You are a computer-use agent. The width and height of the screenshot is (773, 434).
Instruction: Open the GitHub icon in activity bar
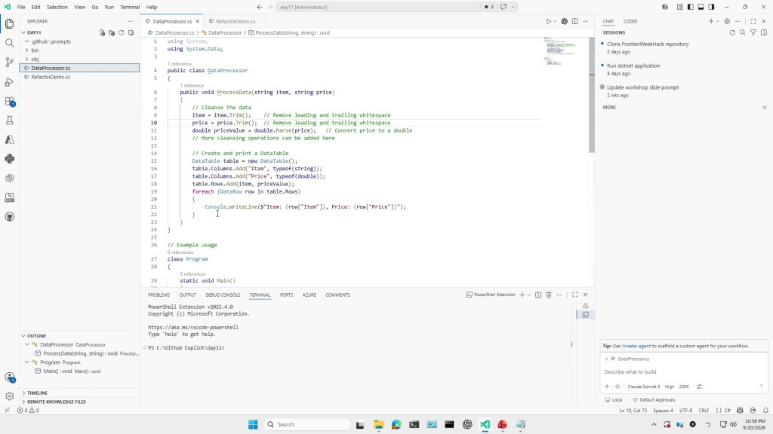click(x=9, y=217)
